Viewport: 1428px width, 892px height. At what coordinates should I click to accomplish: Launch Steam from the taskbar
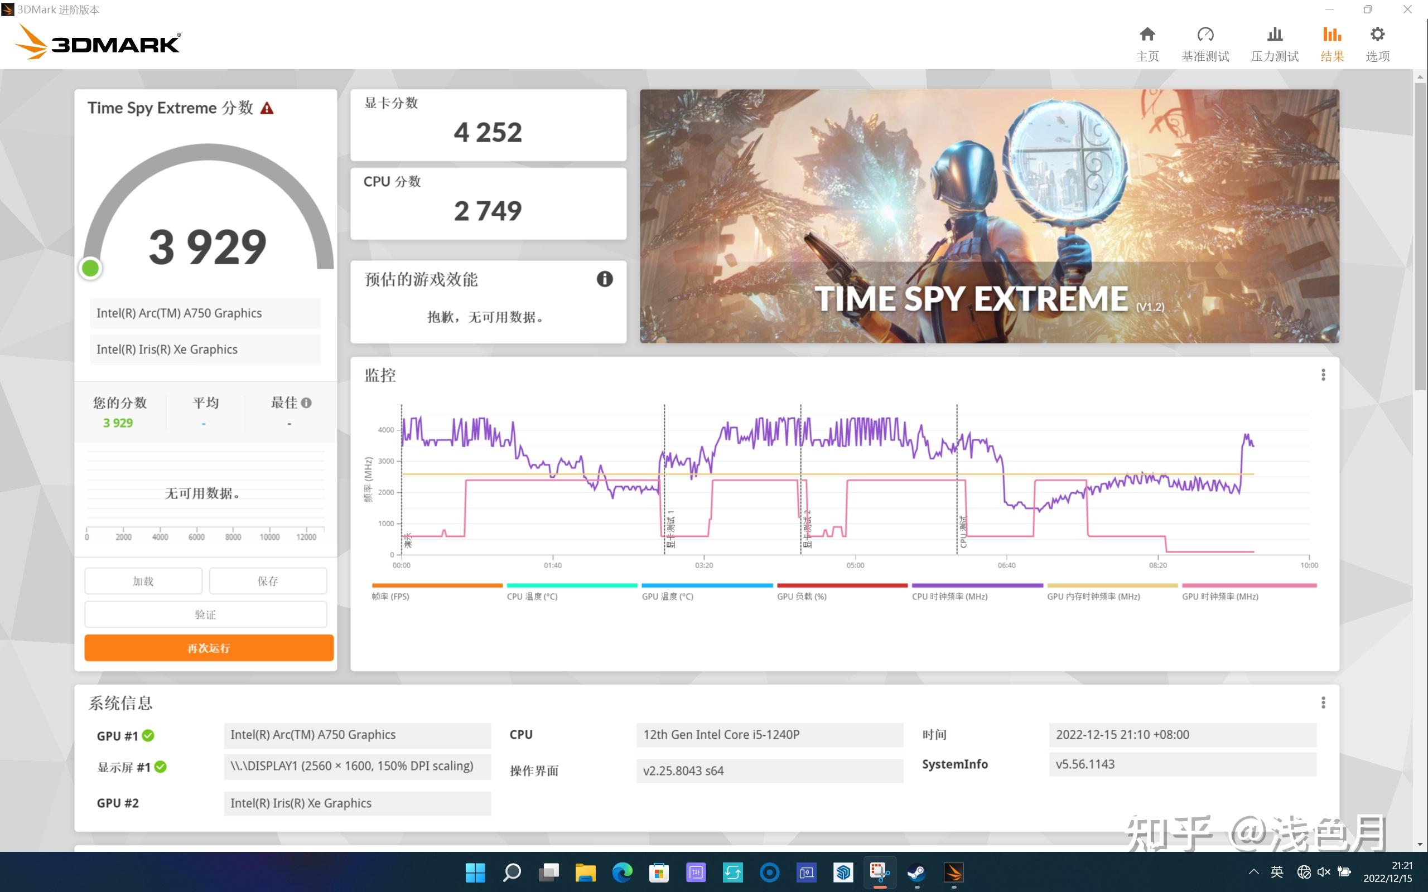coord(917,872)
